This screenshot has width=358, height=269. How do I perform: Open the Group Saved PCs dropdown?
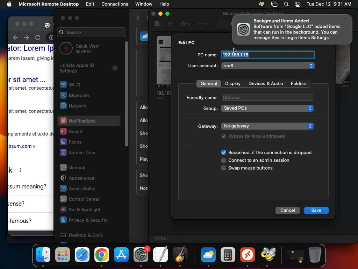coord(267,108)
